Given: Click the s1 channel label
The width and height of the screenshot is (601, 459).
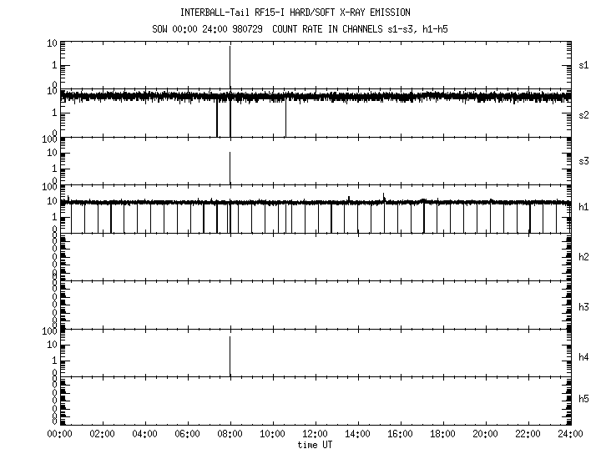Looking at the screenshot, I should [x=583, y=65].
